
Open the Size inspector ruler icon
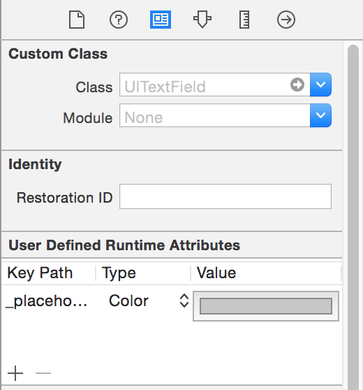[x=244, y=20]
